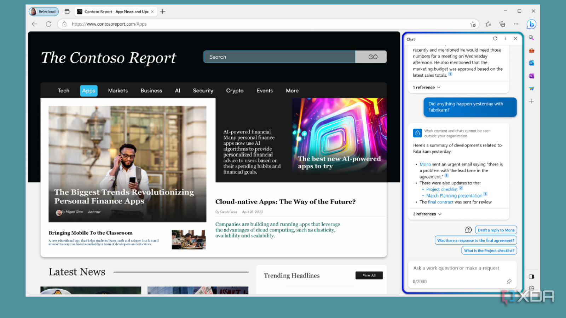Click the user message about Fabrikam

click(470, 107)
